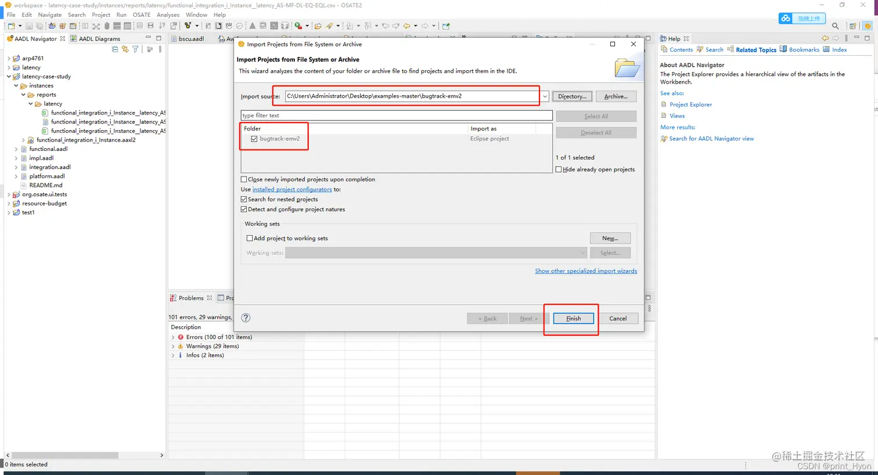Click the Finish button

pos(573,318)
